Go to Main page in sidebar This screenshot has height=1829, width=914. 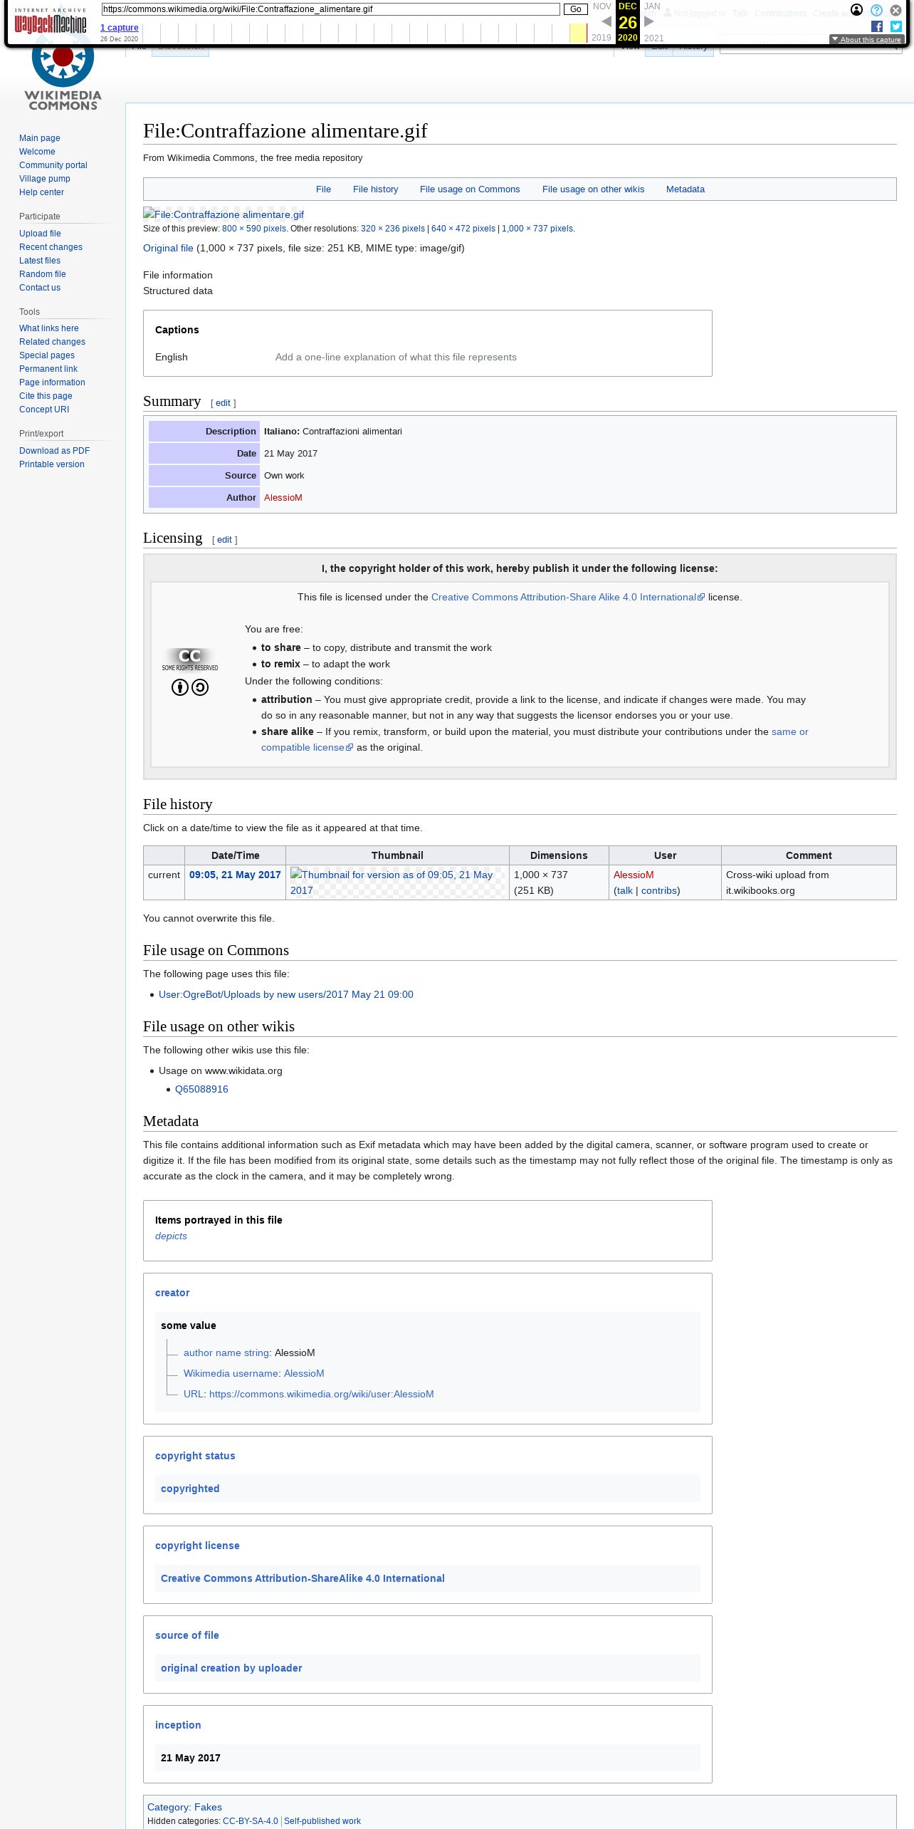[x=40, y=138]
